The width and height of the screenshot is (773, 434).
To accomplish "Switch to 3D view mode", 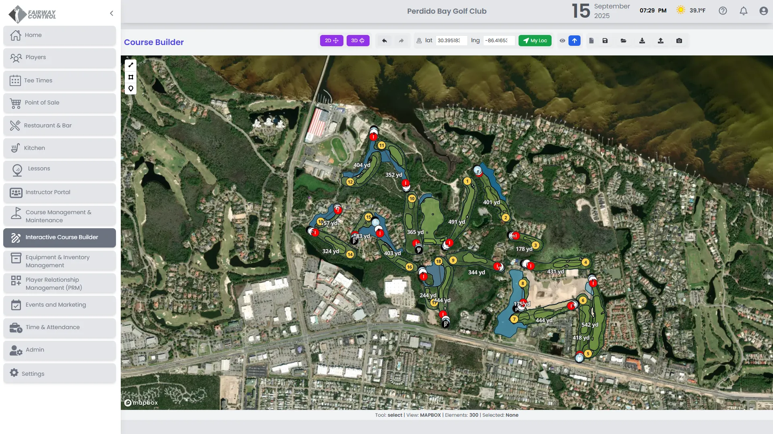I will (x=358, y=41).
